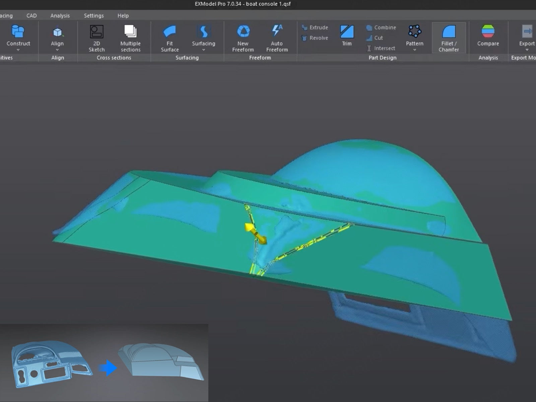Open the Analysis menu tab
Image resolution: width=536 pixels, height=402 pixels.
60,15
